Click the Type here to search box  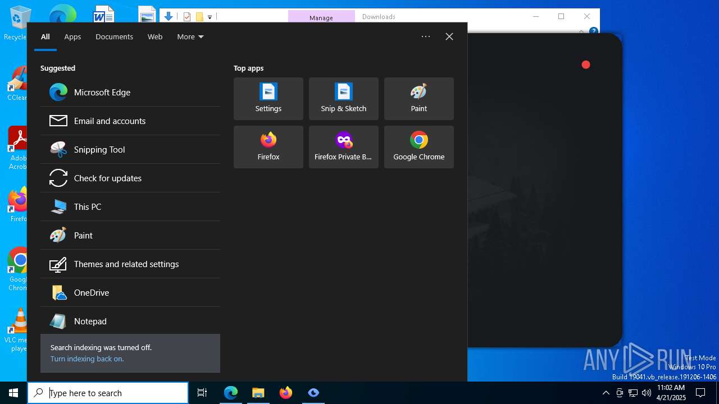108,393
